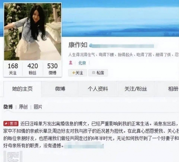179x162 pixels.
Task: Filter posts by 图片
Action: [x=38, y=107]
